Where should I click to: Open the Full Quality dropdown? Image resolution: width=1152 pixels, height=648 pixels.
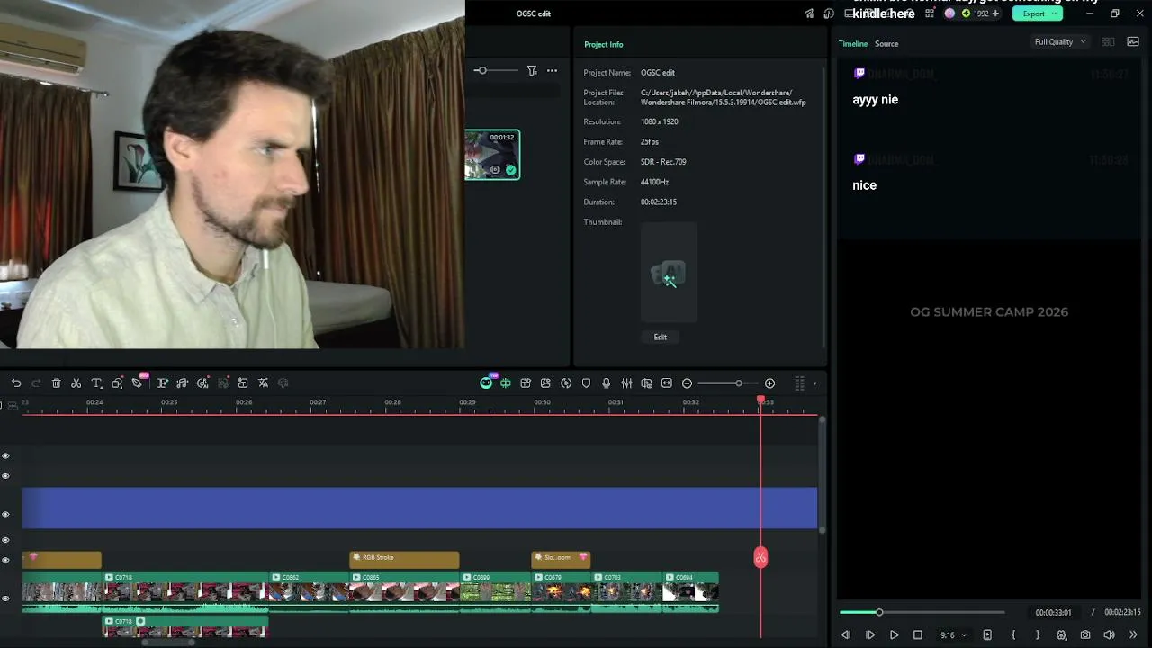point(1059,42)
